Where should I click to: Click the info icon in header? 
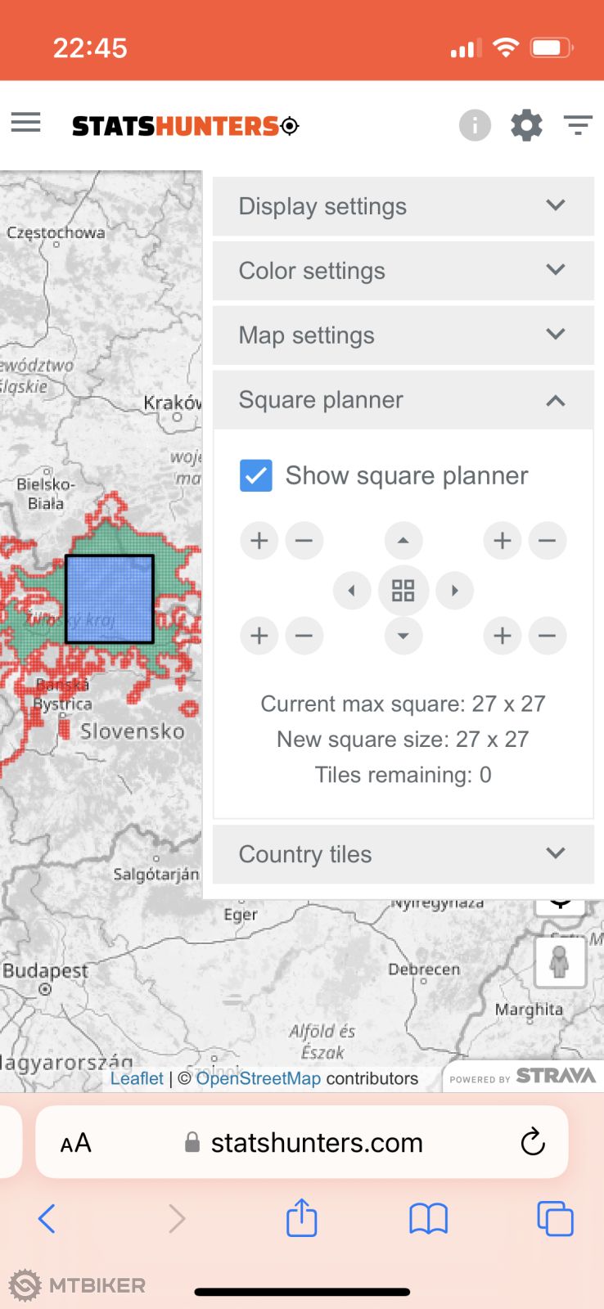click(x=475, y=125)
